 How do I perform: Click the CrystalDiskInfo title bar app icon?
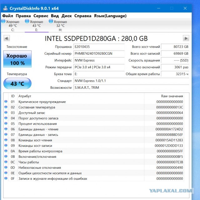[x=5, y=8]
